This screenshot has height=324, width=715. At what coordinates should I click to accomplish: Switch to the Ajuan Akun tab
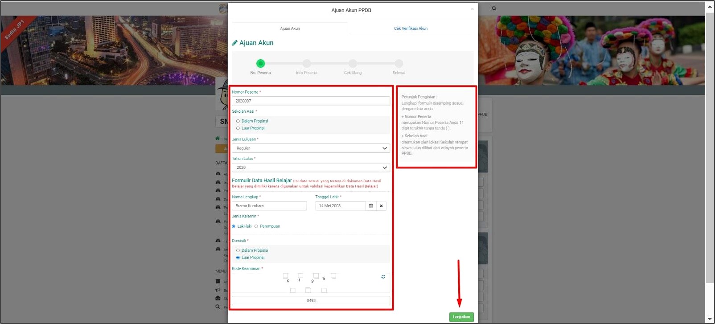pyautogui.click(x=290, y=29)
